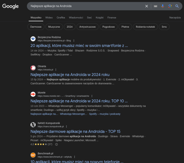Apply the Sms filter chip
Screen dimensions: 184x163
point(164,27)
